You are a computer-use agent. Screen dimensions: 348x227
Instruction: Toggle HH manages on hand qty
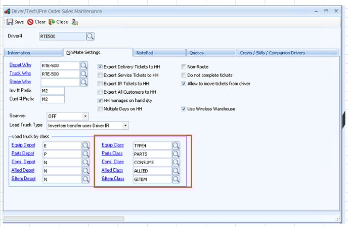click(100, 100)
